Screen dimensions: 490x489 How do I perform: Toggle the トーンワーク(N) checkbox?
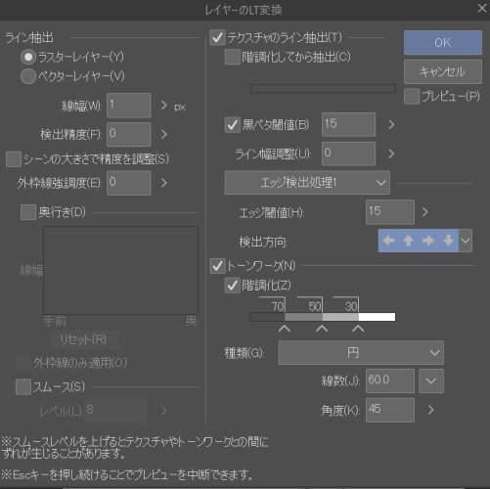(217, 266)
